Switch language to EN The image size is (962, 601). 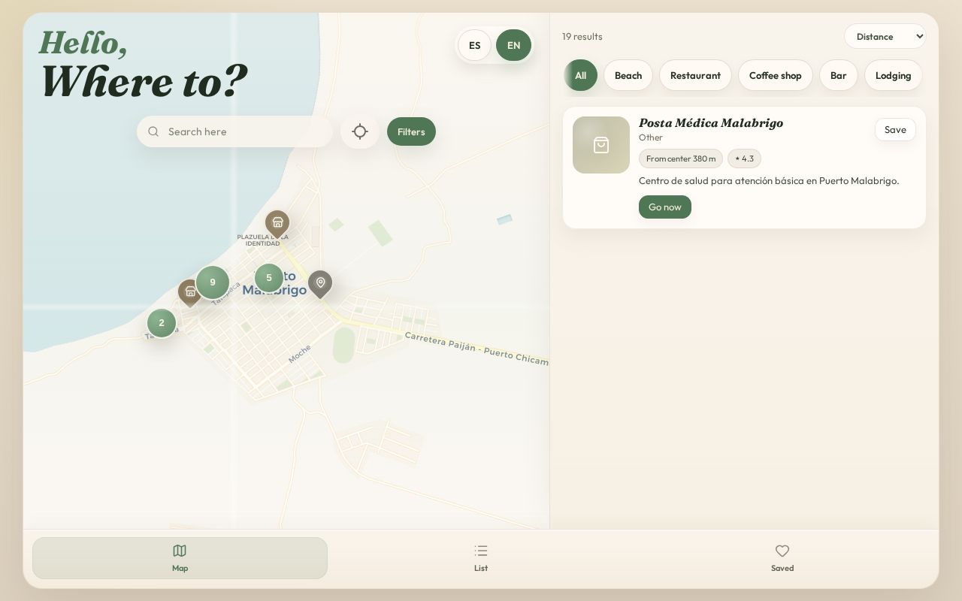click(513, 45)
